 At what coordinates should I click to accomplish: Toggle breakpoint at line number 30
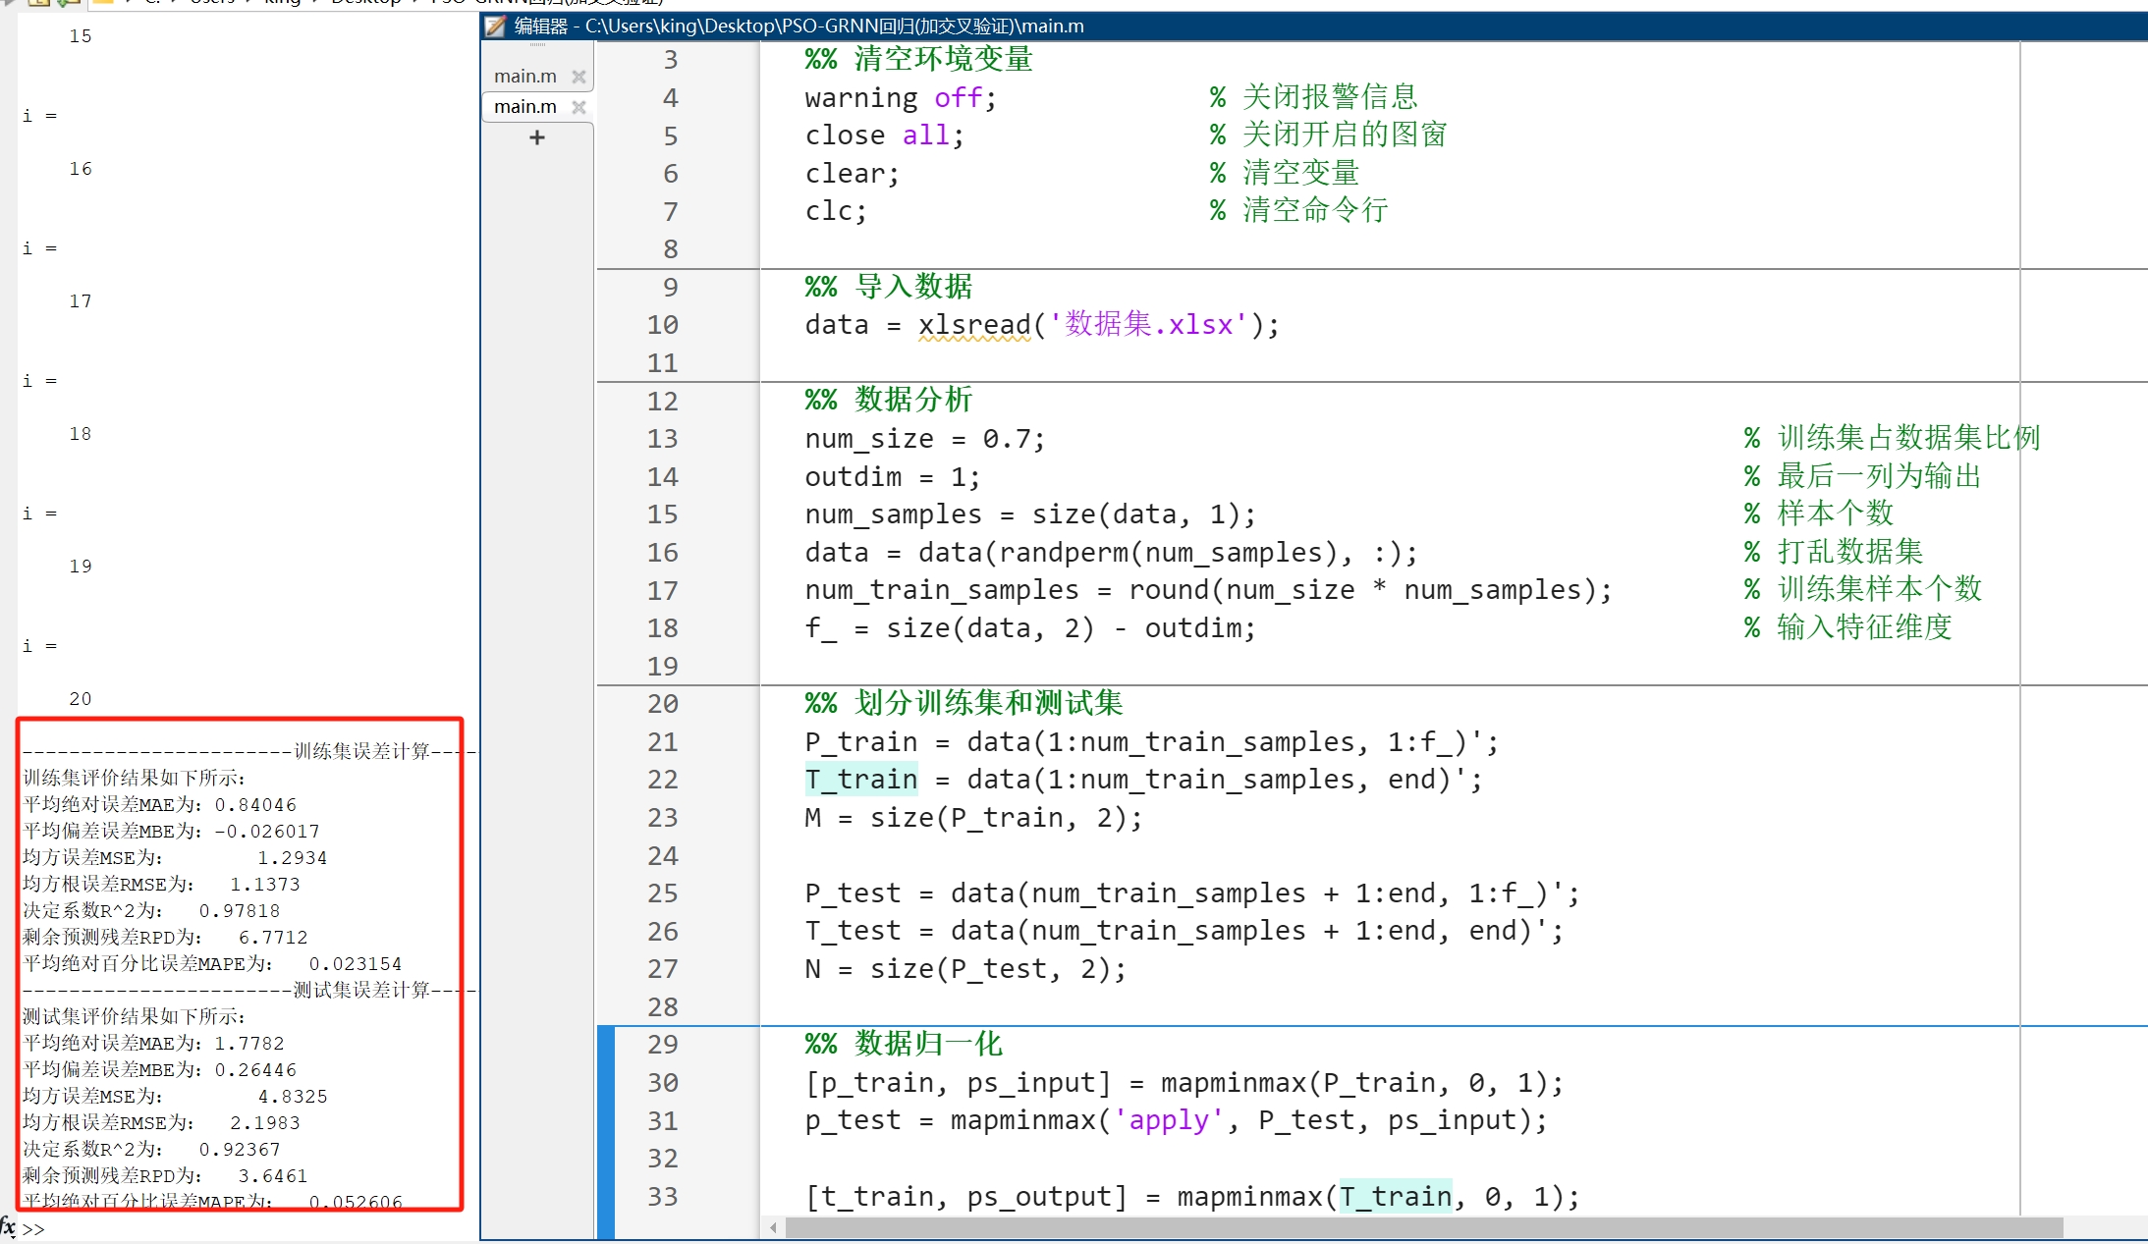pos(663,1083)
